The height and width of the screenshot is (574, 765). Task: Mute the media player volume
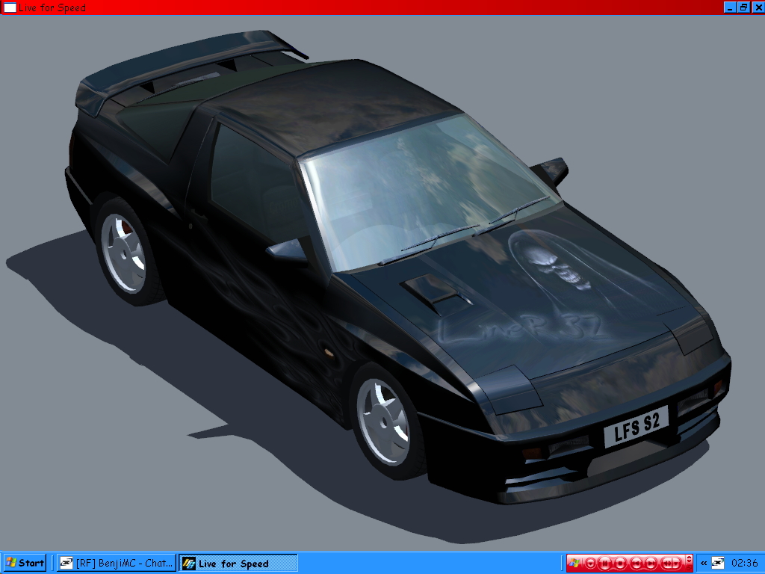pyautogui.click(x=666, y=564)
